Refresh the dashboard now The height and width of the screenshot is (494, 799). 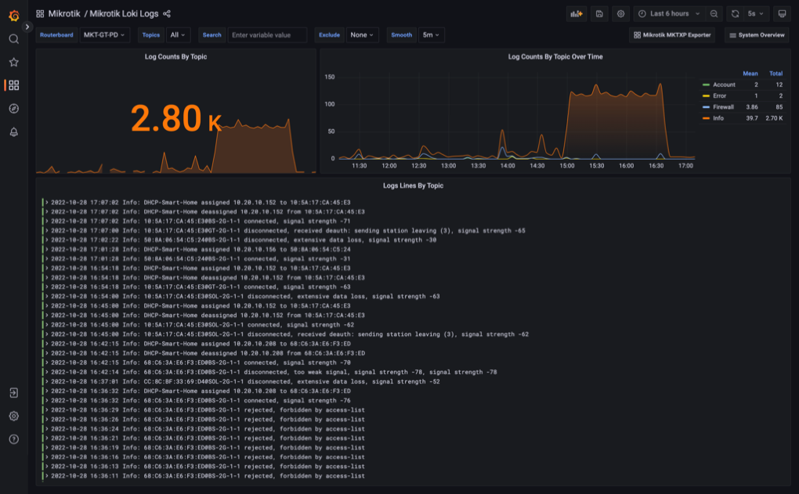coord(736,14)
